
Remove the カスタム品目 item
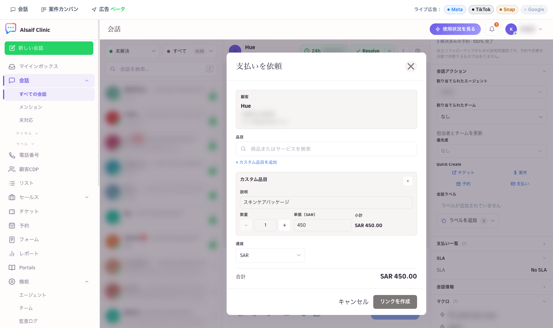point(408,181)
